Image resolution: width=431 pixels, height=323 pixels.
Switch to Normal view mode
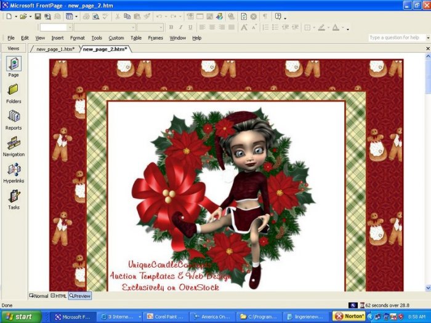39,296
